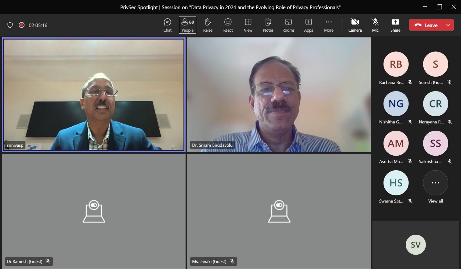
Task: Show the People participants list
Action: point(188,25)
